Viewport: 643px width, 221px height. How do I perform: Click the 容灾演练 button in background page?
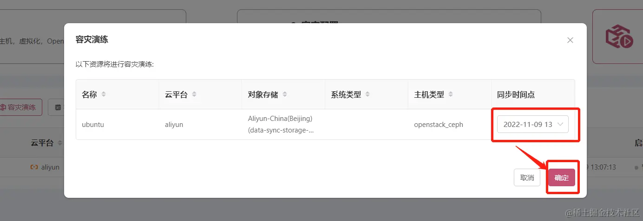click(20, 107)
